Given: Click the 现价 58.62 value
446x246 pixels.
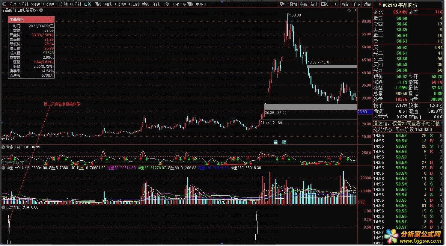Looking at the screenshot, I should (402, 76).
